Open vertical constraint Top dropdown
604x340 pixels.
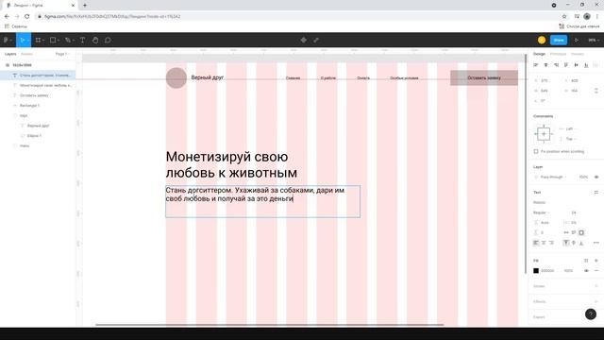point(568,139)
